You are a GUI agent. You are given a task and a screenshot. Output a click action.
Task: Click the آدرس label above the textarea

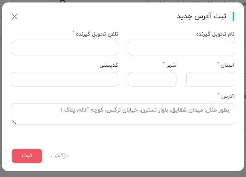point(228,96)
